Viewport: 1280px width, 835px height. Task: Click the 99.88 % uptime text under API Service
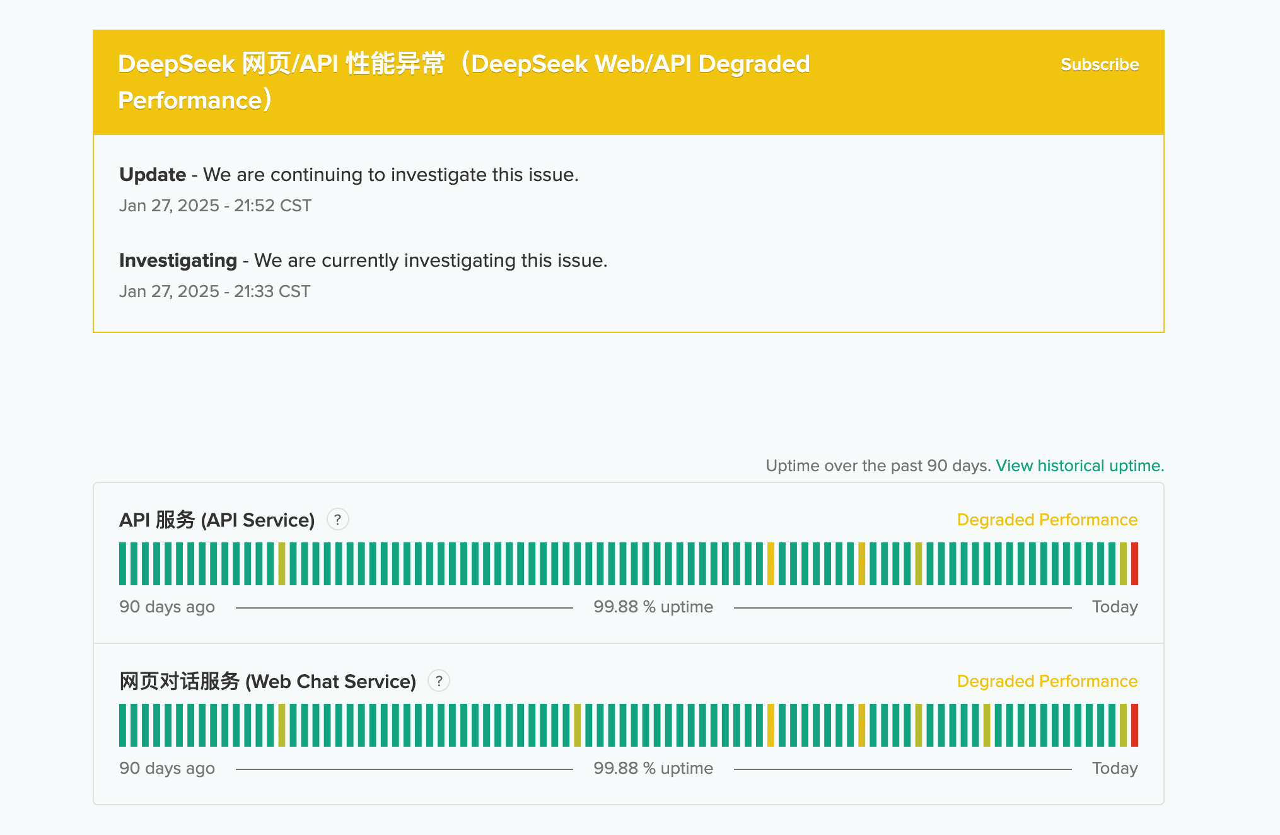(x=653, y=607)
